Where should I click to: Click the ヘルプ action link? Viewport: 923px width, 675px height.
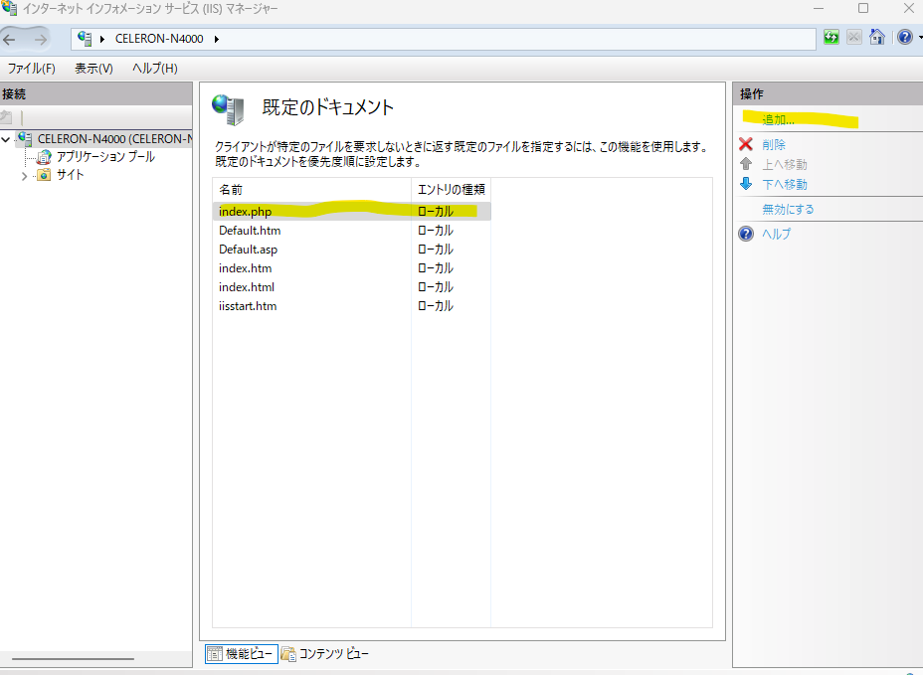click(777, 234)
